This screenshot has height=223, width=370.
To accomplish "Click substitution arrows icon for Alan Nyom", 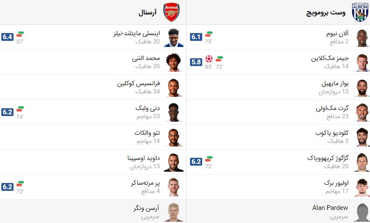I will (x=209, y=34).
